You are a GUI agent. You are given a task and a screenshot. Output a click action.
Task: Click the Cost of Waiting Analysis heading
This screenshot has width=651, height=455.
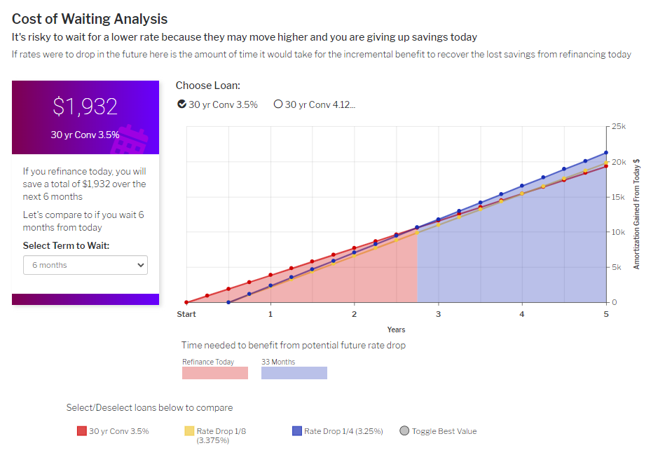point(90,19)
